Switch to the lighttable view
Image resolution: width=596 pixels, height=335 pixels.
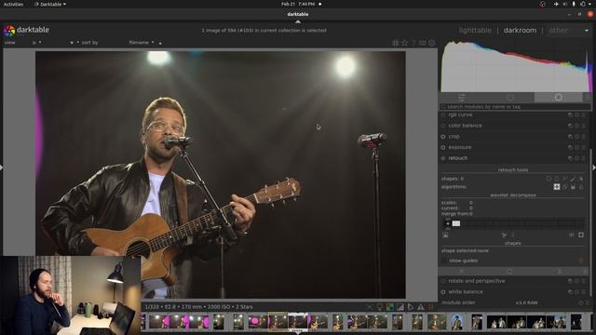pos(475,31)
